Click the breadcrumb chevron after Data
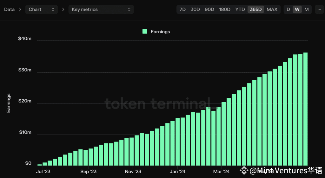This screenshot has width=325, height=178. click(20, 10)
